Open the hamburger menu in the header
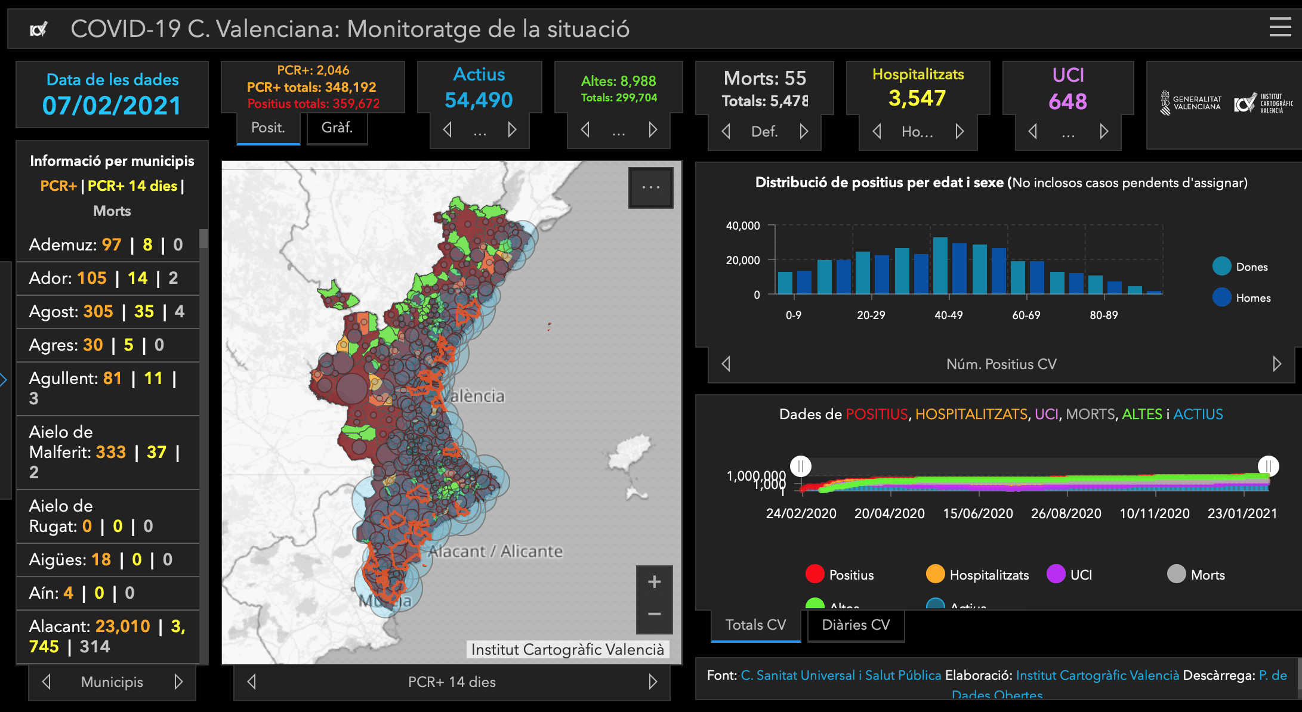This screenshot has width=1302, height=712. click(1280, 27)
